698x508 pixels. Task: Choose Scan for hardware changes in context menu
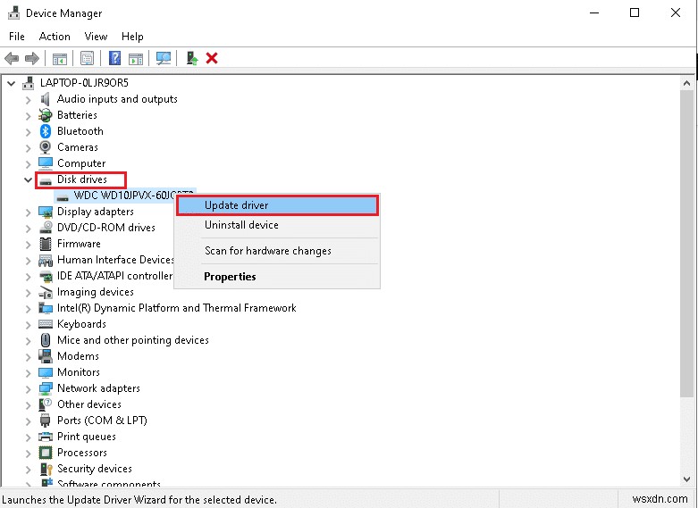click(x=277, y=251)
